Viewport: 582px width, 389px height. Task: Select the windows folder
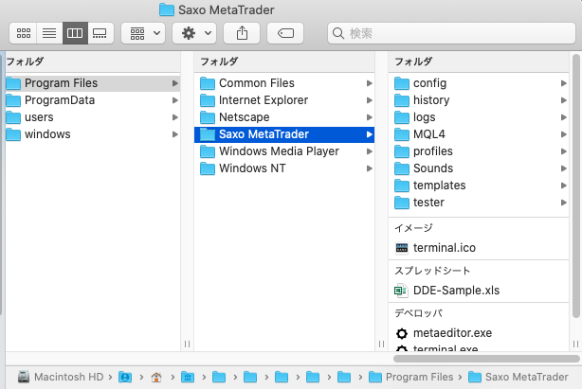point(93,134)
